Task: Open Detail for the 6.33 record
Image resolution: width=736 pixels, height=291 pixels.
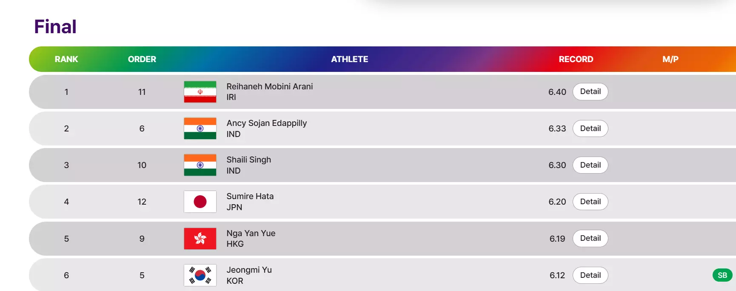Action: click(x=590, y=128)
